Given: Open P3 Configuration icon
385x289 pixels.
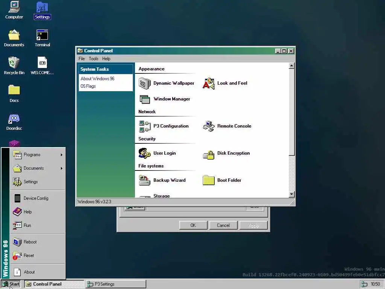Looking at the screenshot, I should pyautogui.click(x=145, y=126).
